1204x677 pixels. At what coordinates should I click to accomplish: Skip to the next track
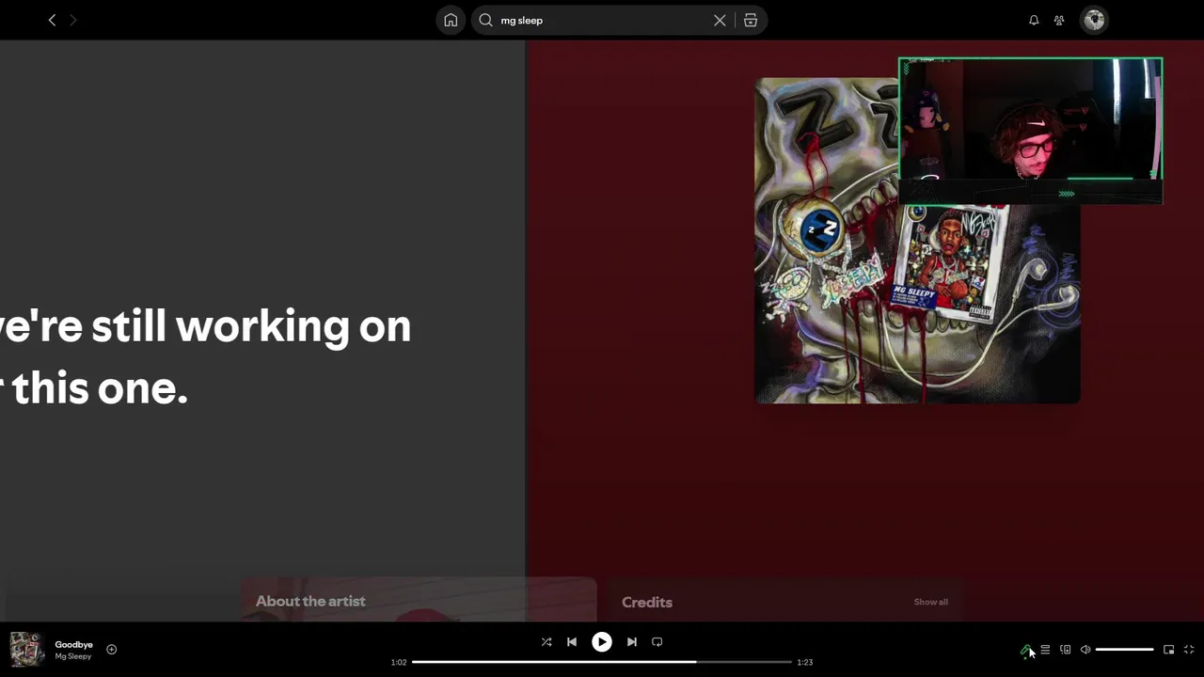[x=632, y=641]
